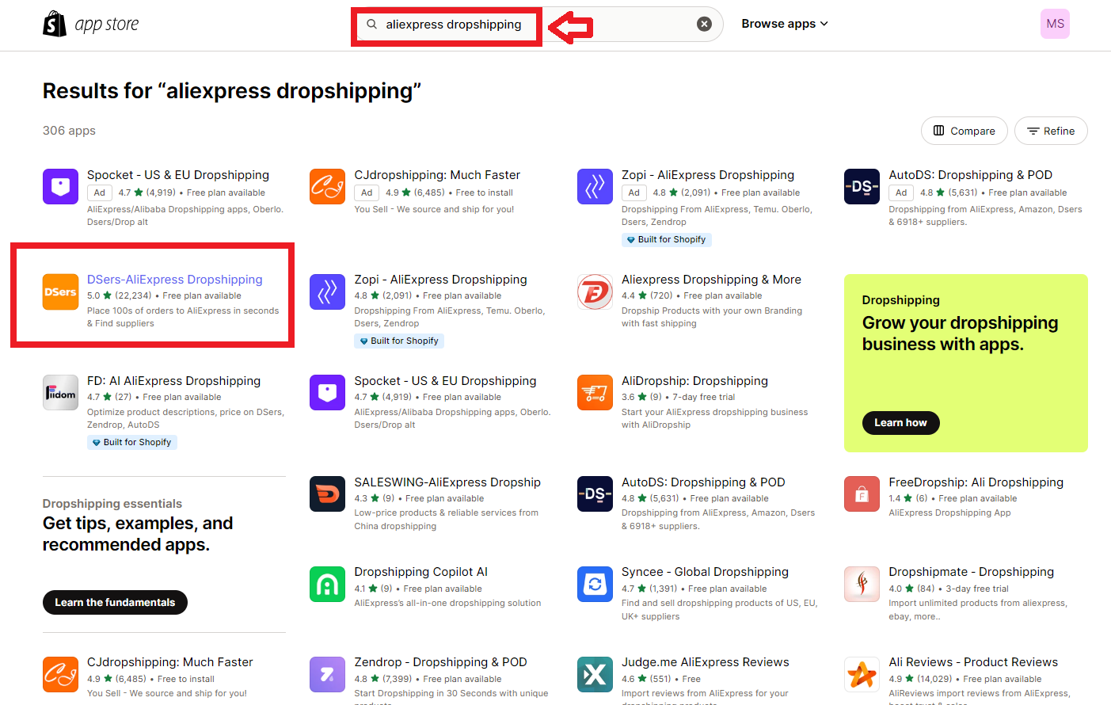Viewport: 1111px width, 705px height.
Task: Click Learn the fundamentals button
Action: [x=115, y=602]
